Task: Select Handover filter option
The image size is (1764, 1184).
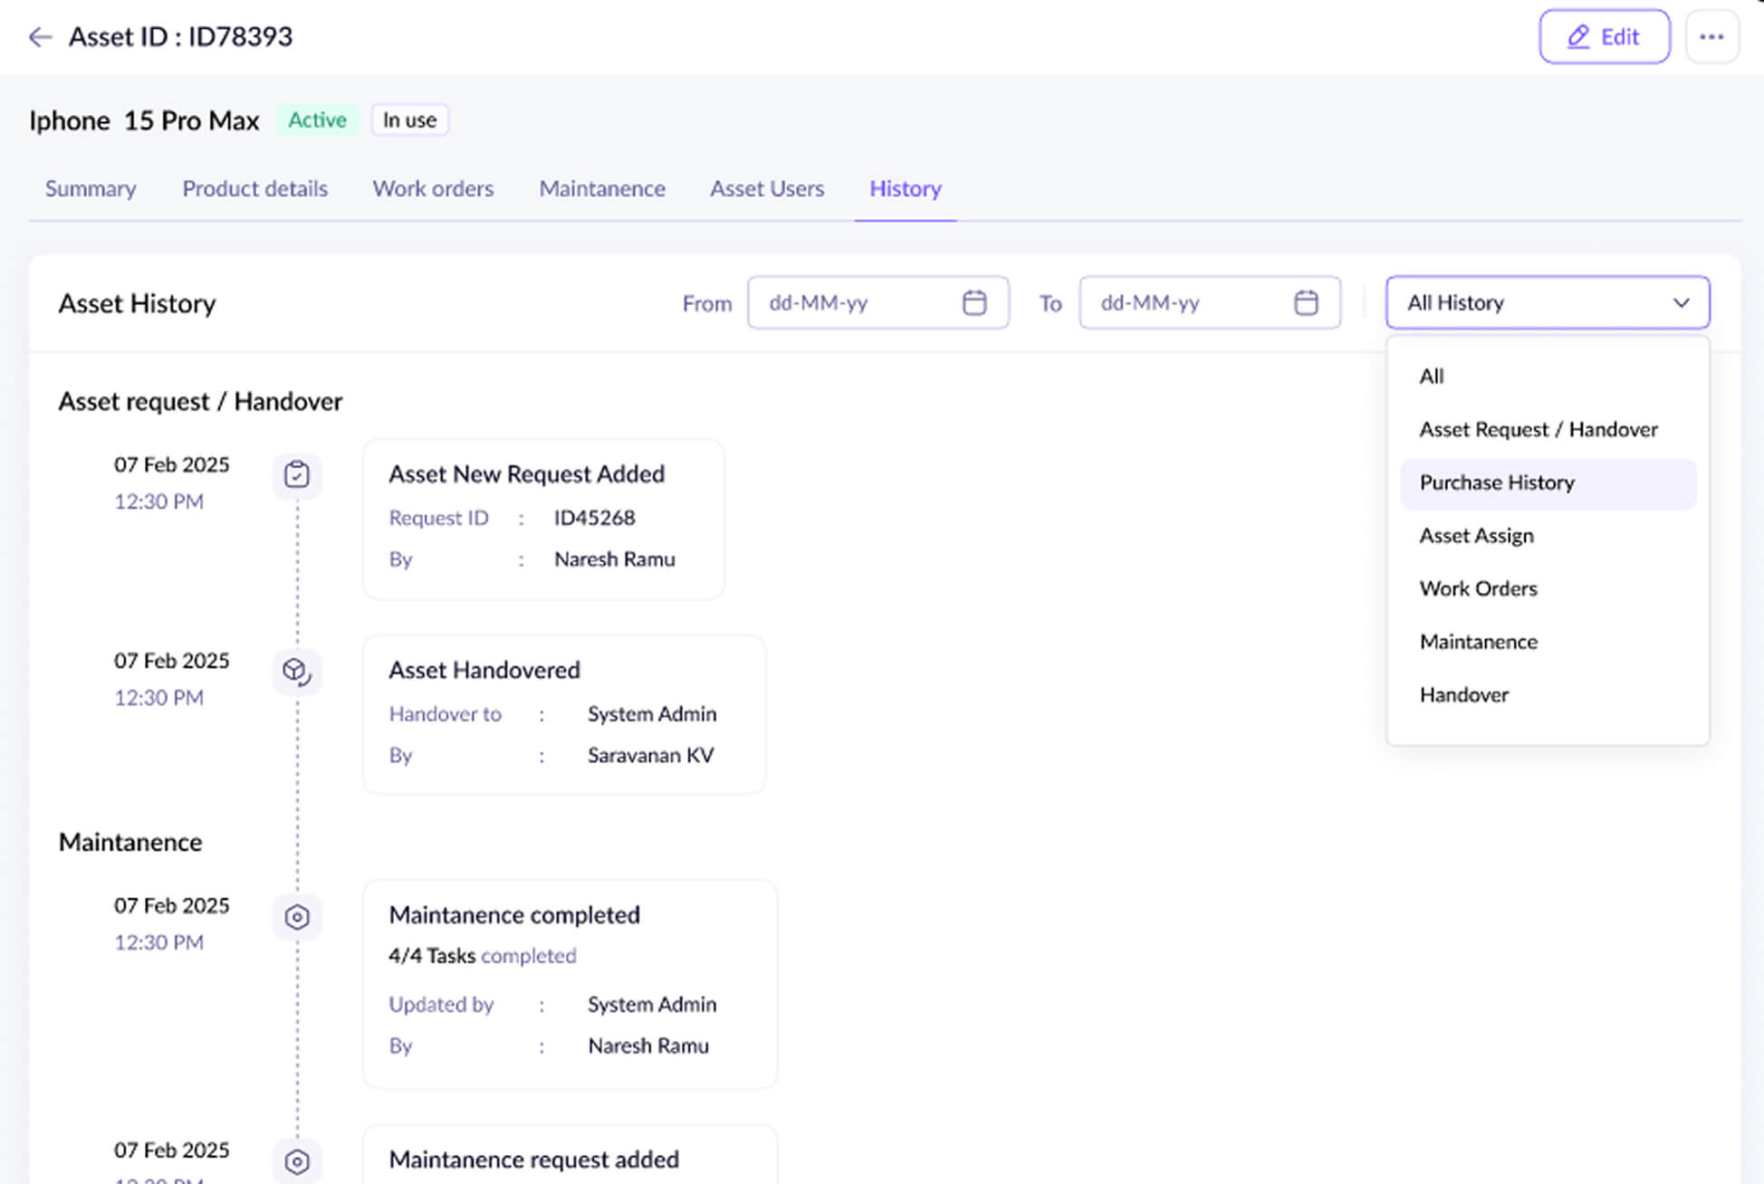Action: [x=1548, y=695]
